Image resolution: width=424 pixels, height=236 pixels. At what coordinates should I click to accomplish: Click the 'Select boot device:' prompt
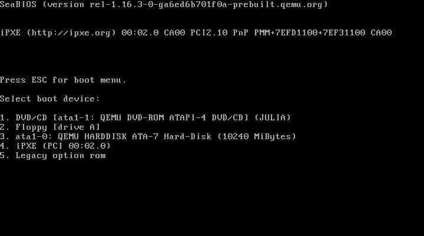pos(50,99)
